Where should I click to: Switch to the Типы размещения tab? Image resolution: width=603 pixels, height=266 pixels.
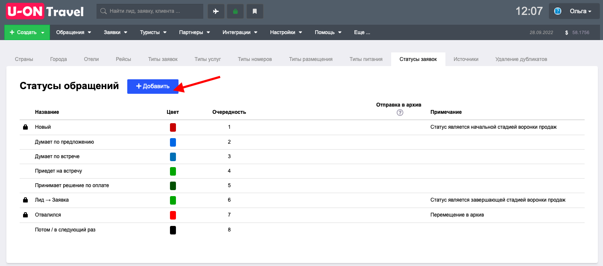pyautogui.click(x=311, y=59)
